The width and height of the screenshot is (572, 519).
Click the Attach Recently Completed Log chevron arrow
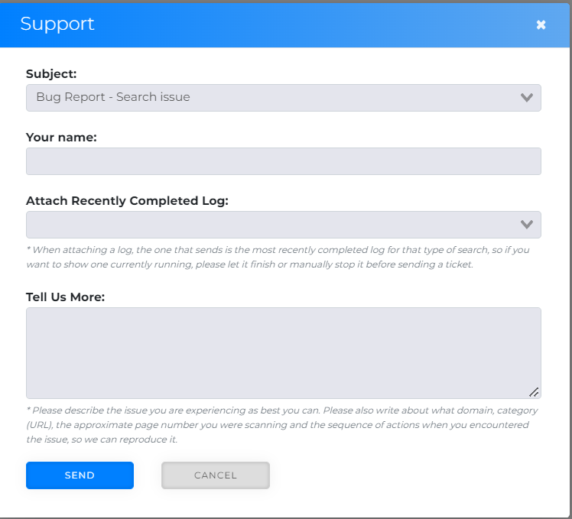pyautogui.click(x=526, y=225)
